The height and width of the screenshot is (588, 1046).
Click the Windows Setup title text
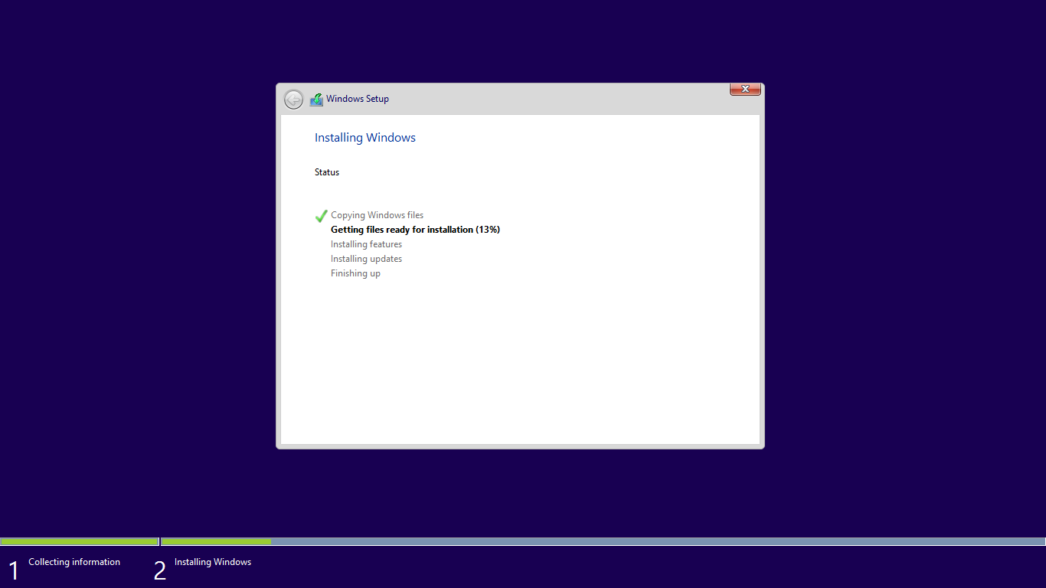pyautogui.click(x=357, y=99)
